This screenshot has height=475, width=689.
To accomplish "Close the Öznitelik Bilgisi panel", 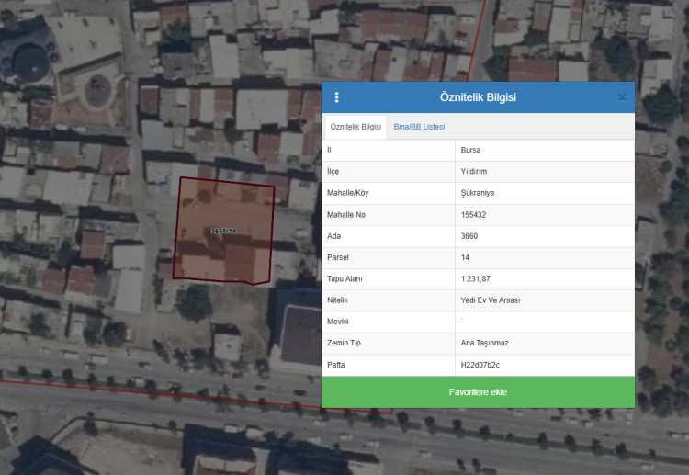I will 622,97.
